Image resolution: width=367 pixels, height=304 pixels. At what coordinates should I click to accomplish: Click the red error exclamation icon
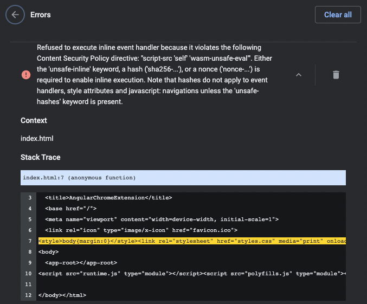pyautogui.click(x=26, y=75)
